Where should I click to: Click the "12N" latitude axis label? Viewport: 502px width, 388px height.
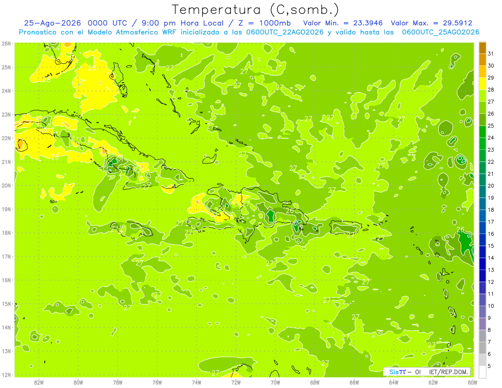point(6,375)
